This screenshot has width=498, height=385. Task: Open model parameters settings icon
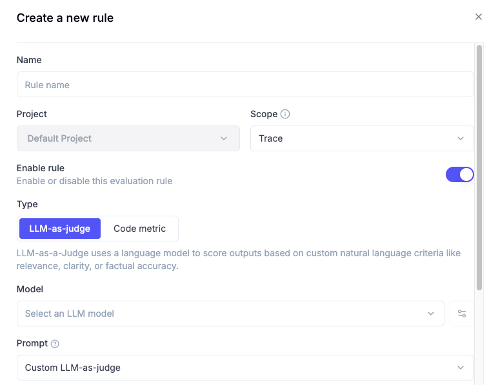point(462,314)
